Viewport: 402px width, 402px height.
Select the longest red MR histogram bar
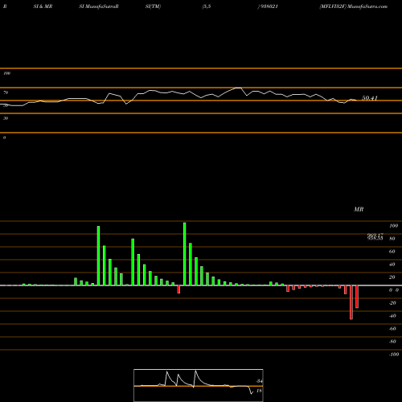pos(351,302)
